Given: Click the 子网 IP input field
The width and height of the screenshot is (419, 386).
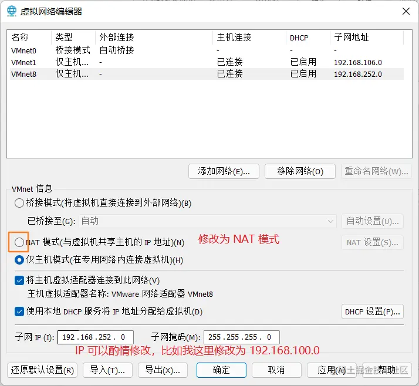Looking at the screenshot, I should (x=96, y=337).
